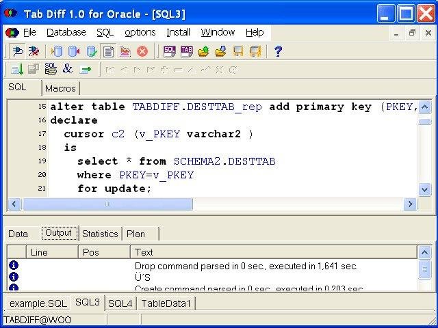
Task: Open the Database menu
Action: pos(66,32)
